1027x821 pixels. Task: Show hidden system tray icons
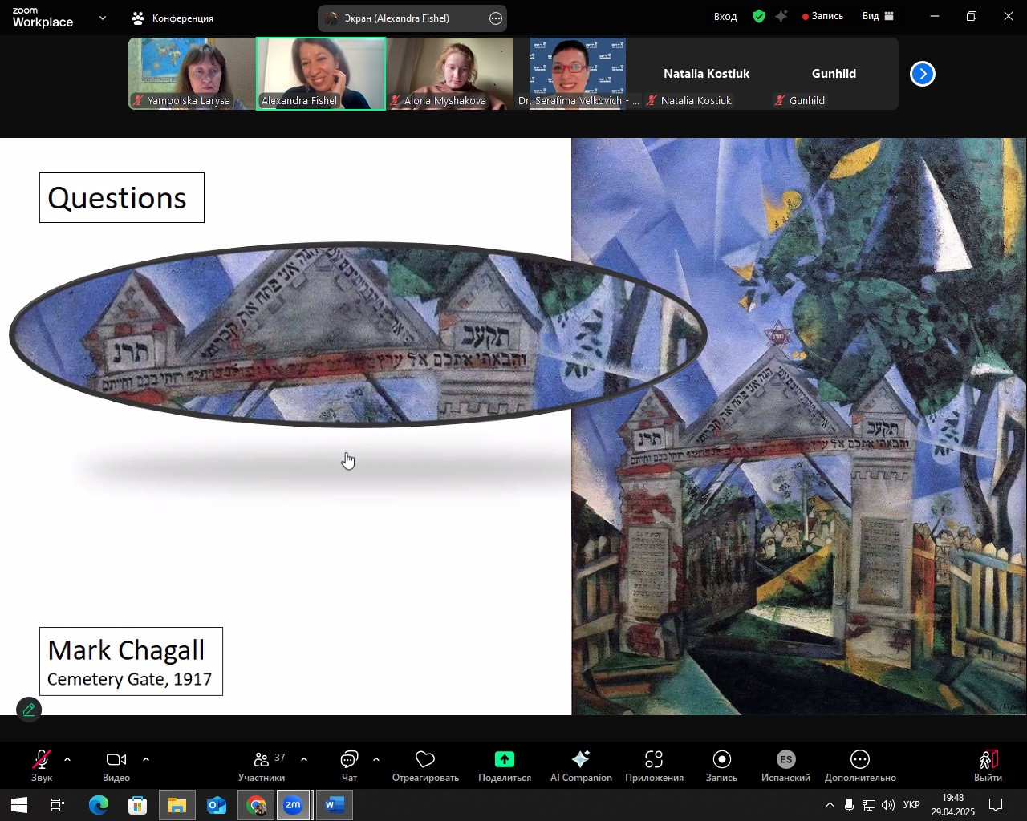pos(830,805)
